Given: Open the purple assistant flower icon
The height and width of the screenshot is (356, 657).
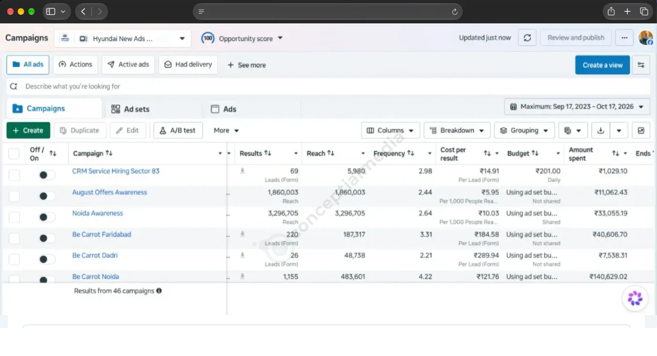Looking at the screenshot, I should point(635,298).
